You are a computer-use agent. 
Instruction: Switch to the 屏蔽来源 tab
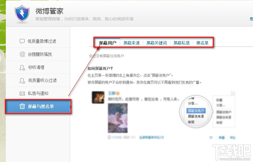point(132,43)
